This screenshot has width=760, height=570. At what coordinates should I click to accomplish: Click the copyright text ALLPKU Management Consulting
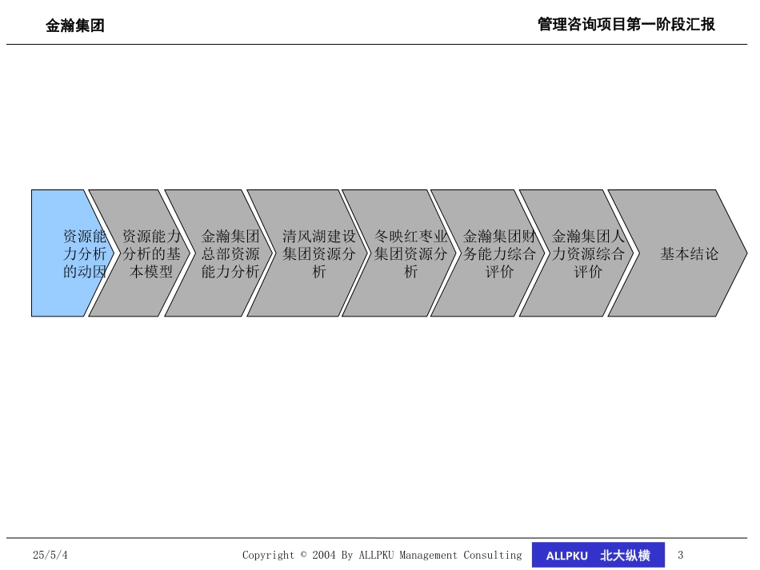click(x=440, y=555)
